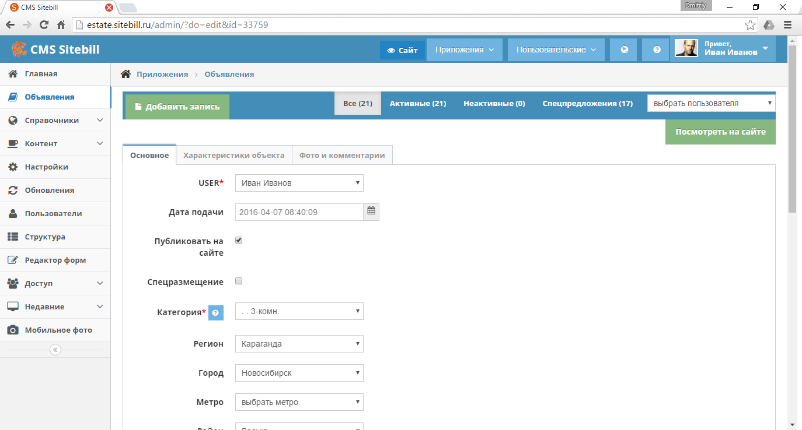Click the help icon next to Категория
This screenshot has width=802, height=430.
[216, 312]
